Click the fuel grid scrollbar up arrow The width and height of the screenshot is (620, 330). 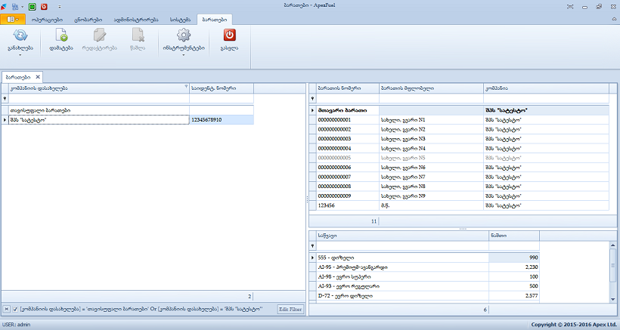pos(613,245)
